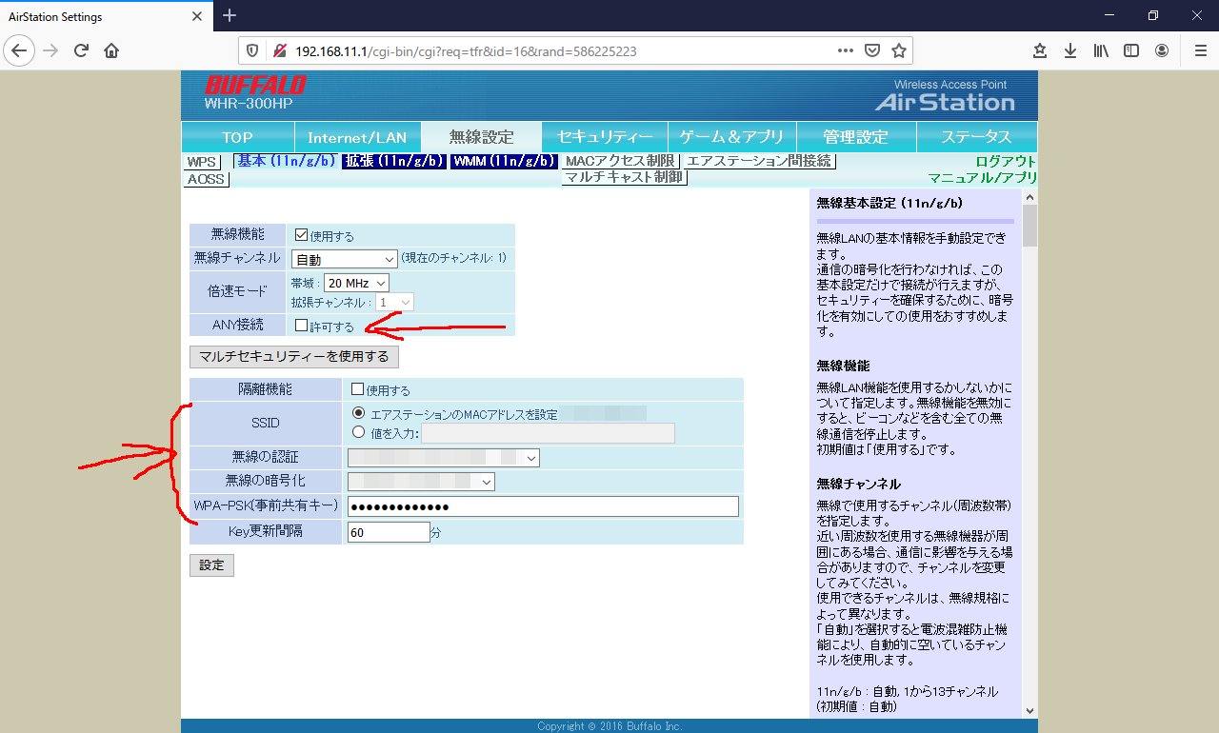Open the TOP tab
1219x733 pixels.
coord(237,137)
